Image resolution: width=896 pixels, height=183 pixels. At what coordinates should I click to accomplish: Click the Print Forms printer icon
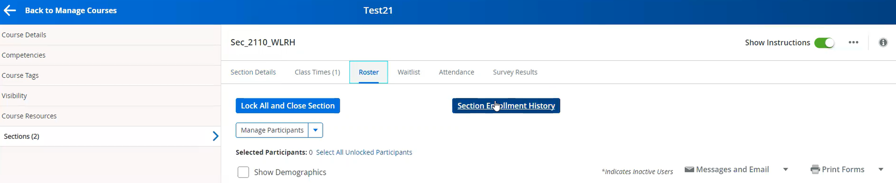(815, 169)
